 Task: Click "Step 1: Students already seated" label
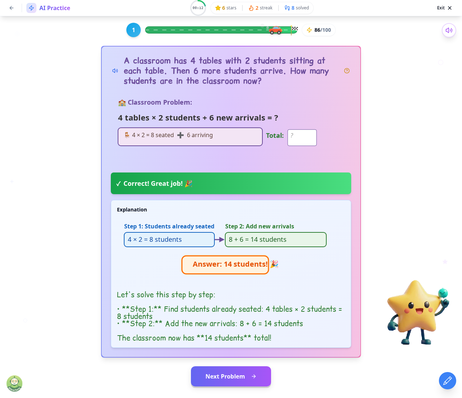point(169,226)
